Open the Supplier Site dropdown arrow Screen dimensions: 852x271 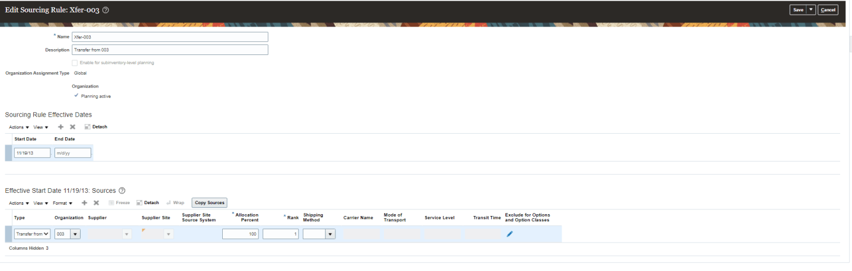click(x=169, y=234)
